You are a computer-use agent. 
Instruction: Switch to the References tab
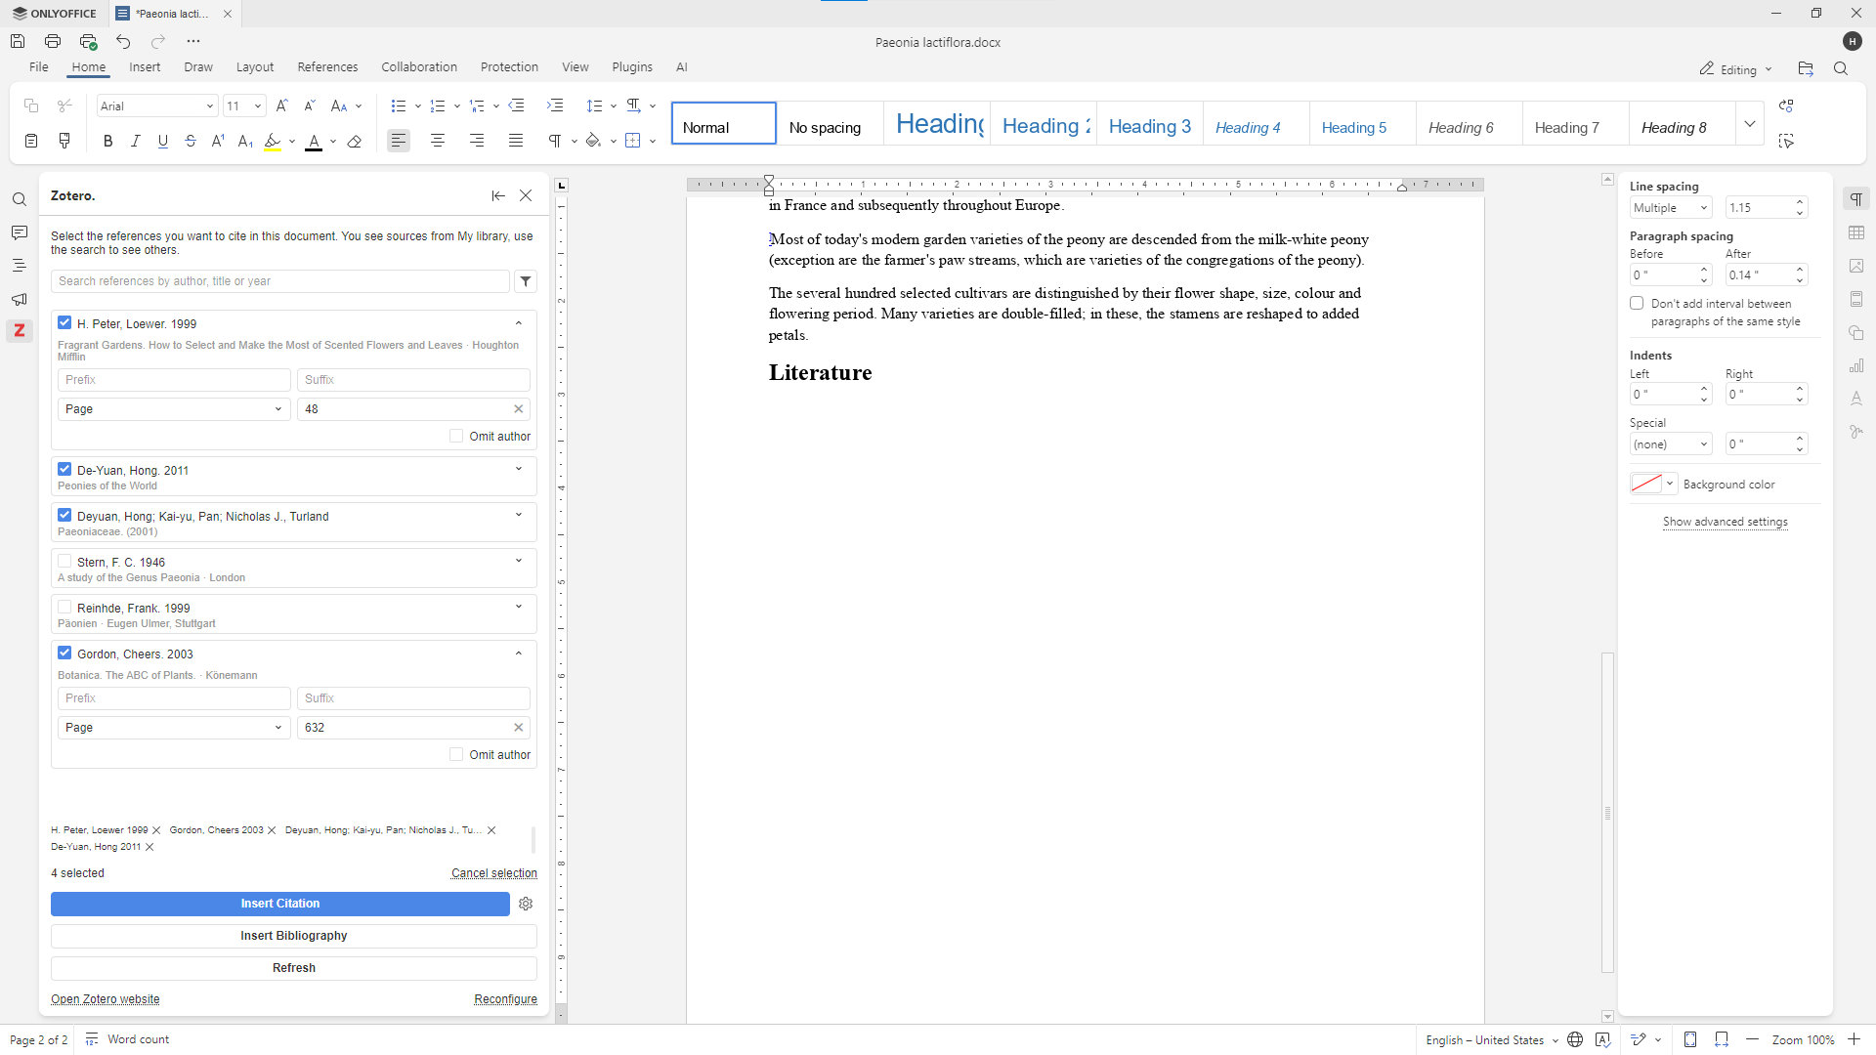[327, 66]
